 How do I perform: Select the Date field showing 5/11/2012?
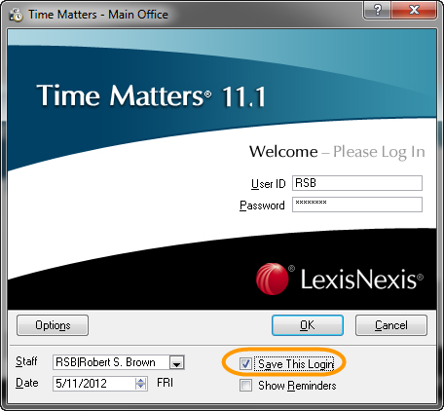pyautogui.click(x=100, y=384)
